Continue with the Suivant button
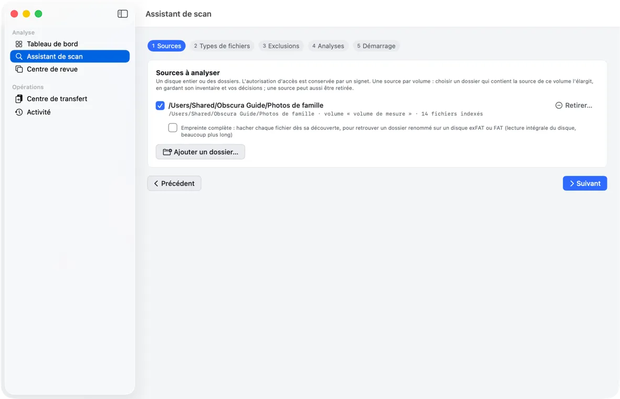620x399 pixels. (x=585, y=183)
